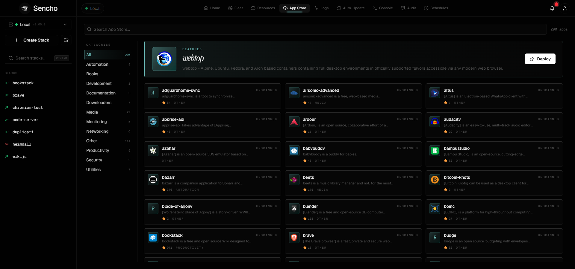Focus the Search App Store field
The height and width of the screenshot is (269, 575).
click(315, 29)
